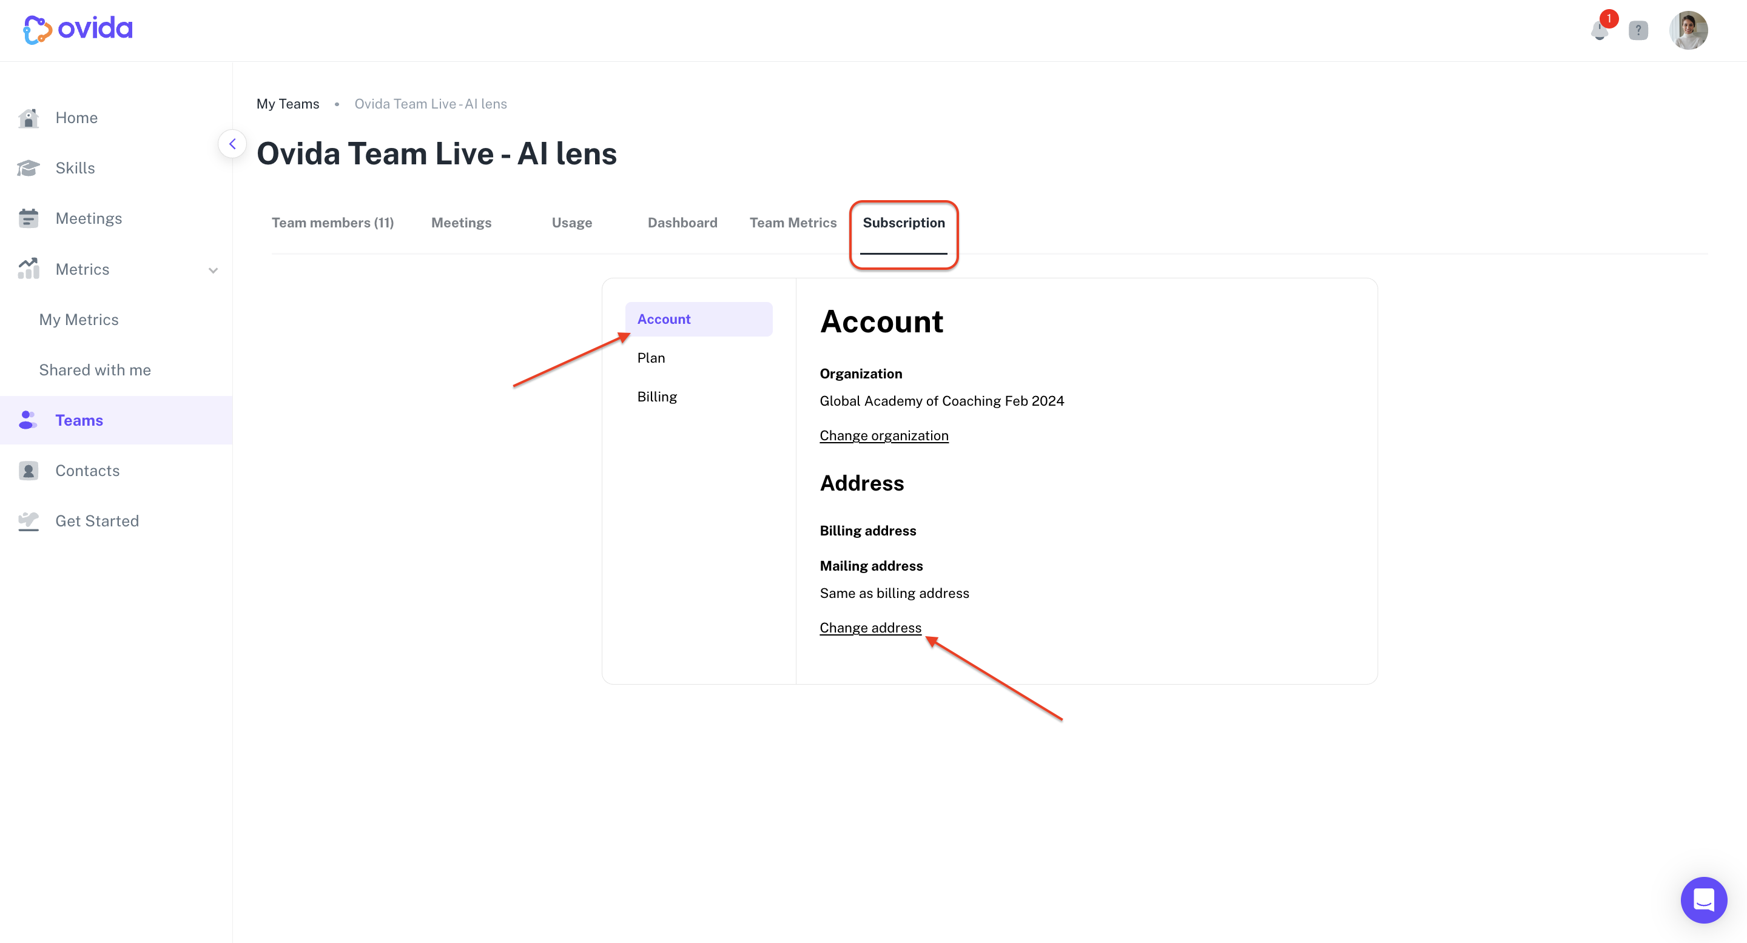Screen dimensions: 1747x943
Task: Click the 'Billing address' label
Action: [867, 531]
